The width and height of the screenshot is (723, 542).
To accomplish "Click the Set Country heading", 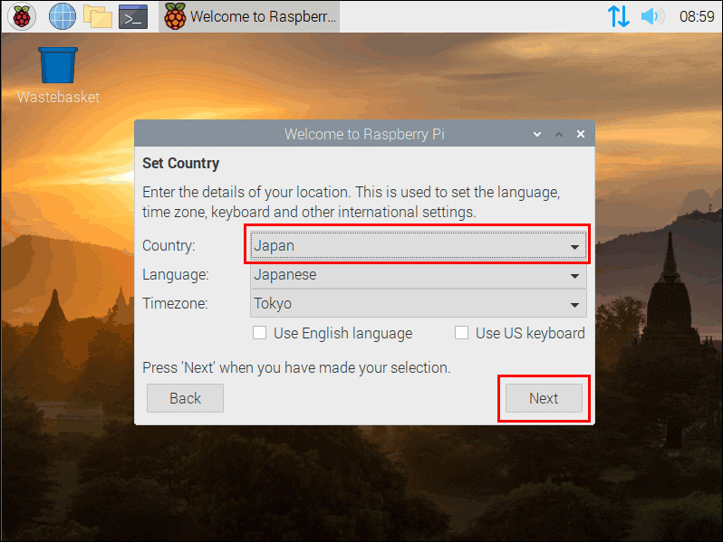I will pyautogui.click(x=181, y=163).
